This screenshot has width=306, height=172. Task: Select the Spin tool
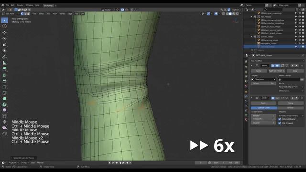pos(4,105)
